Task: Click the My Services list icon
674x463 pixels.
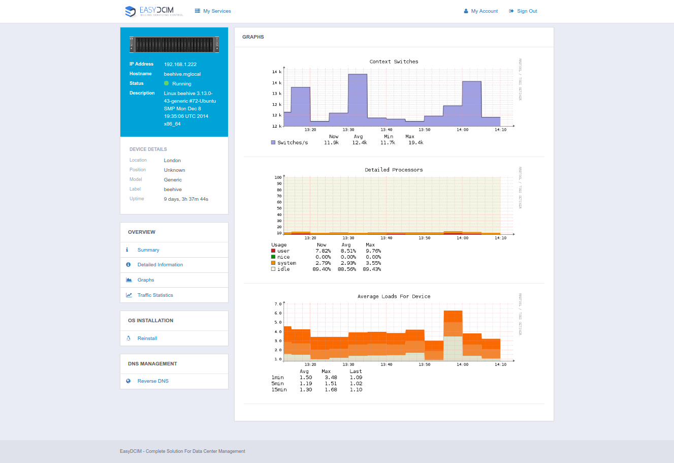Action: click(x=198, y=11)
